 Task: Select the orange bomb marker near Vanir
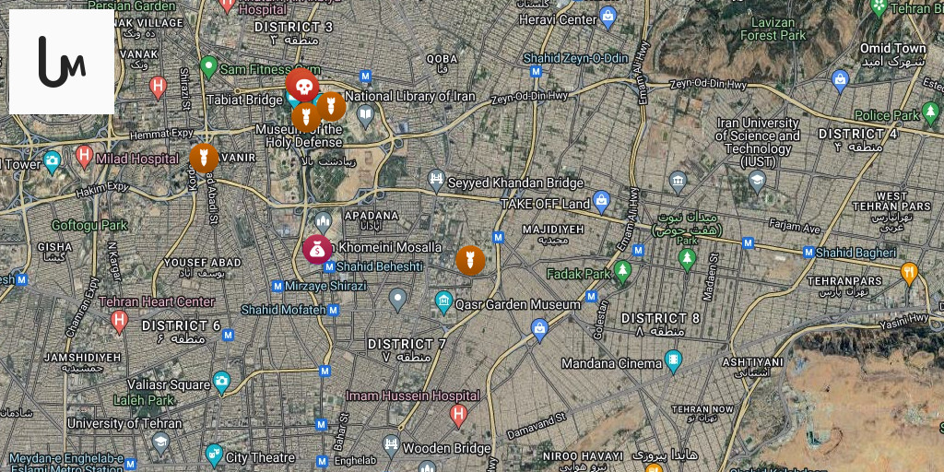(204, 158)
